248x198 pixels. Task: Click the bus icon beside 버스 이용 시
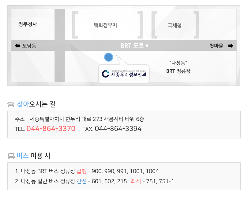click(11, 156)
